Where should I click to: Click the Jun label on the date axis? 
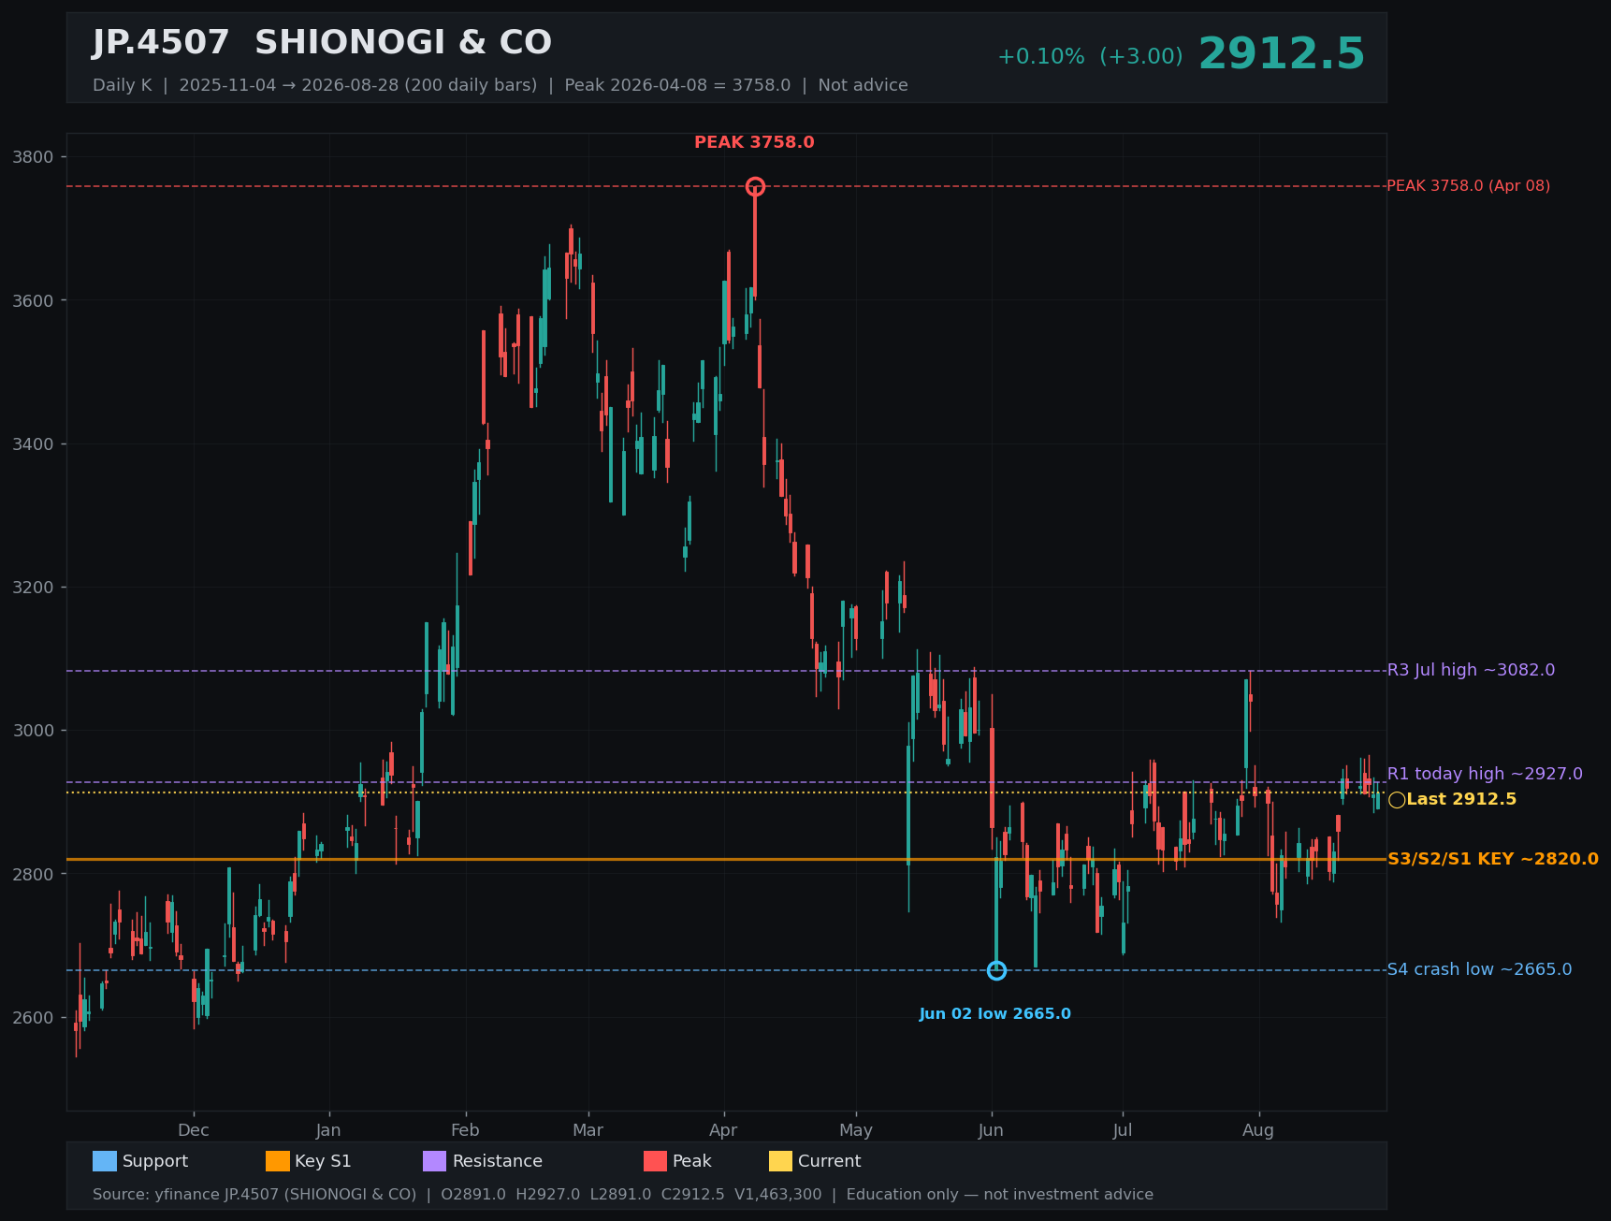(992, 1130)
